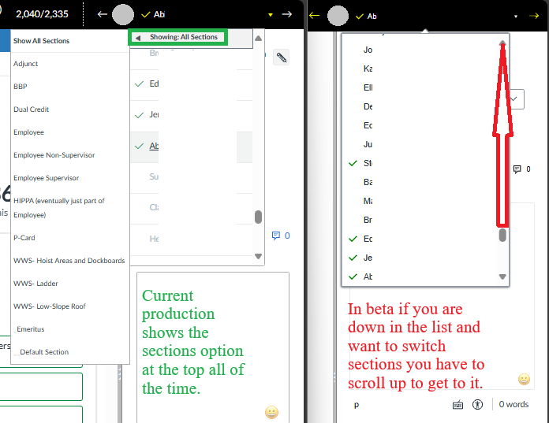Open emoji picker in left comment box
Viewport: 549px width, 423px height.
click(271, 413)
